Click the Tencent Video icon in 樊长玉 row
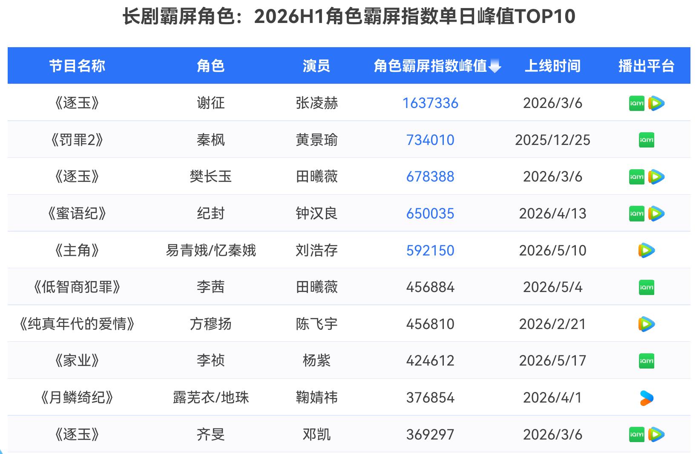 click(656, 177)
